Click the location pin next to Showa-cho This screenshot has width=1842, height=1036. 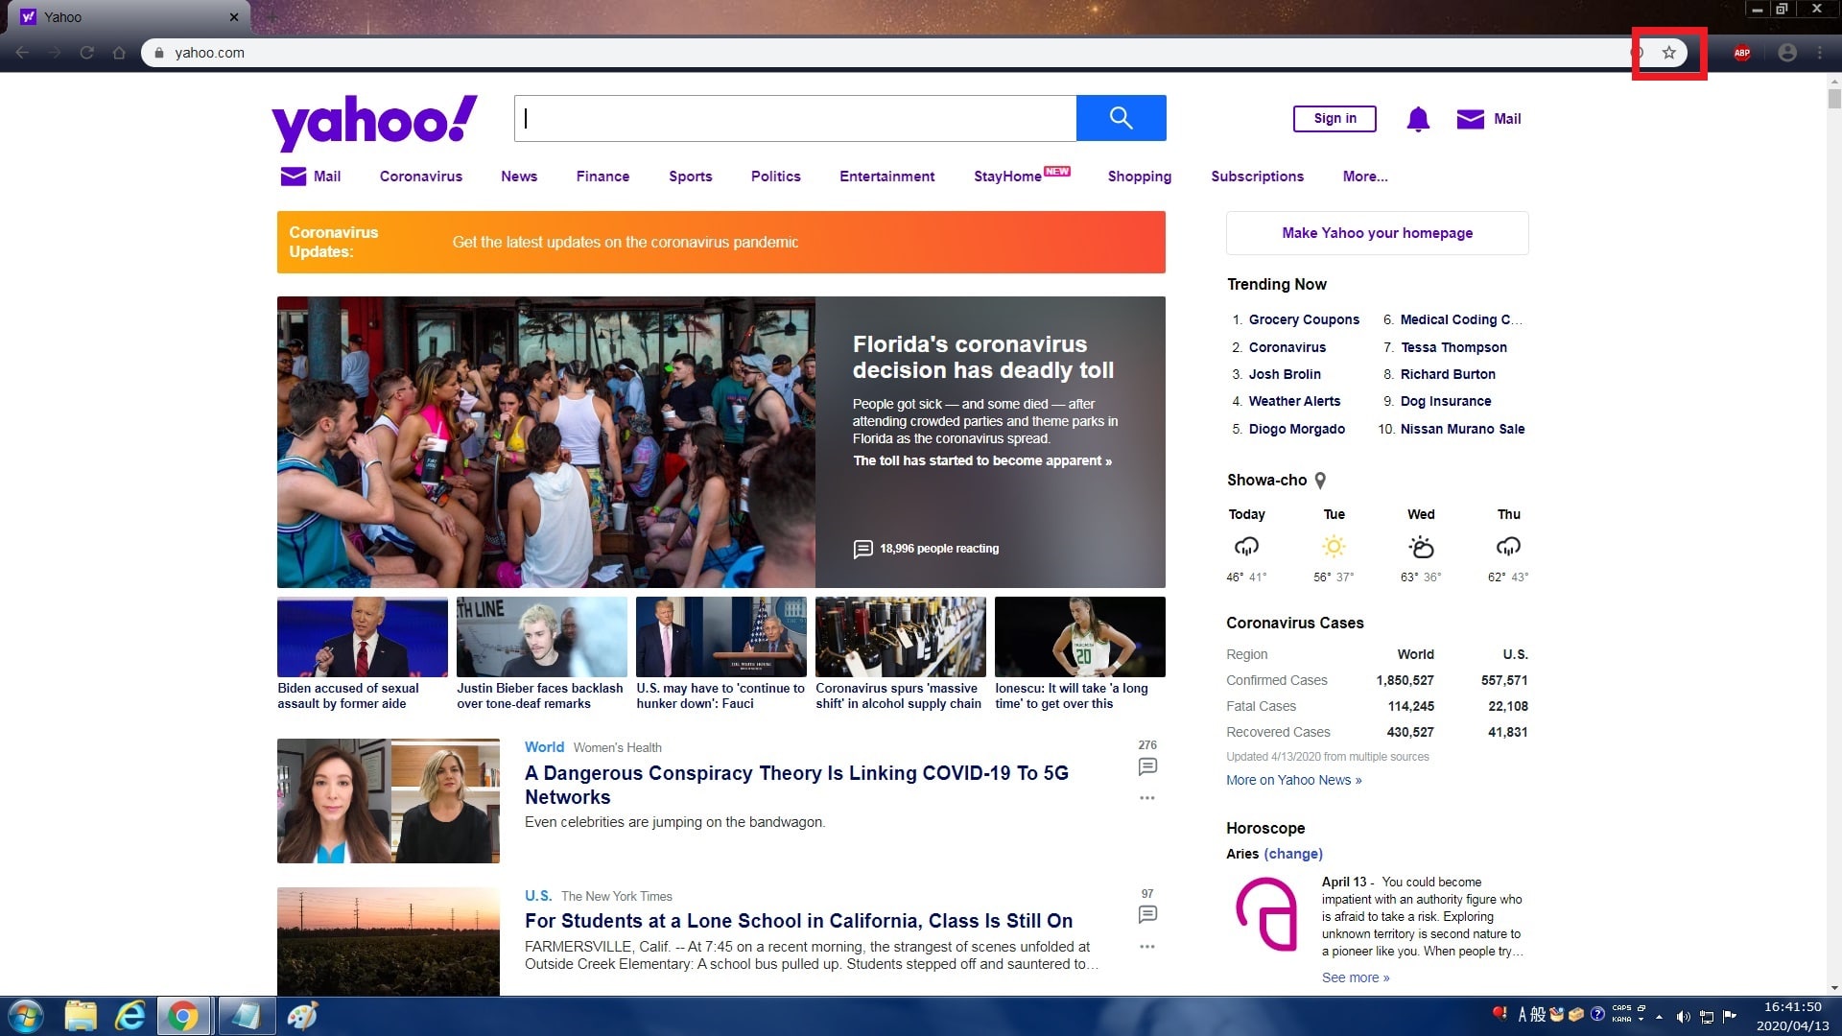point(1320,481)
